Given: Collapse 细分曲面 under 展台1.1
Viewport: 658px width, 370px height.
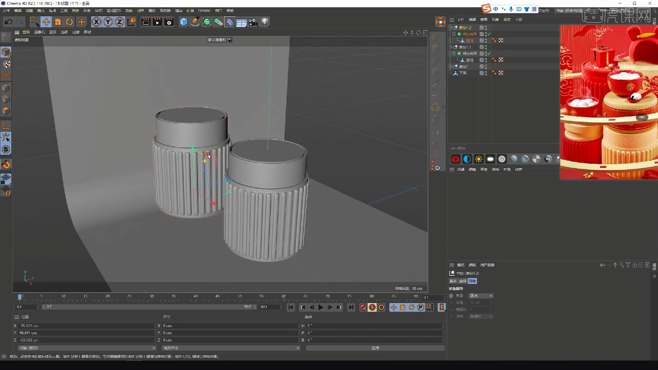Looking at the screenshot, I should click(454, 53).
